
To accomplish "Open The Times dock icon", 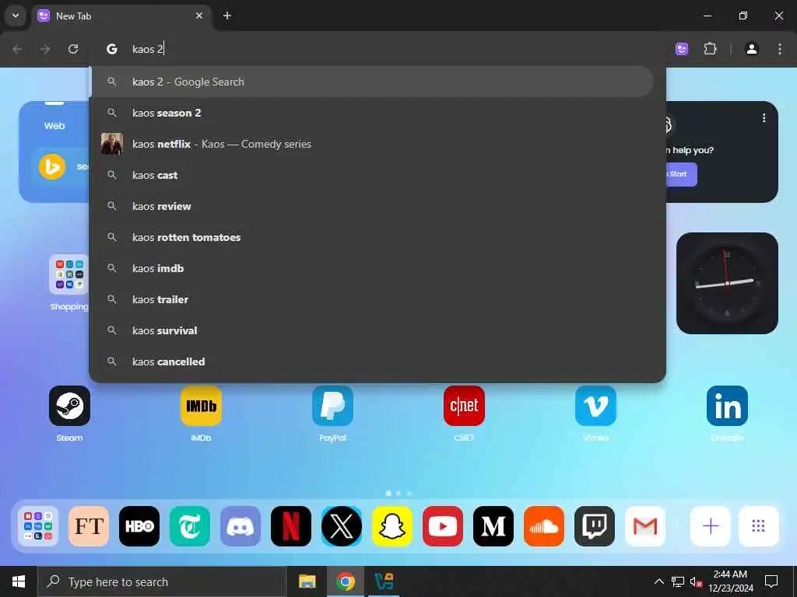I will point(190,526).
